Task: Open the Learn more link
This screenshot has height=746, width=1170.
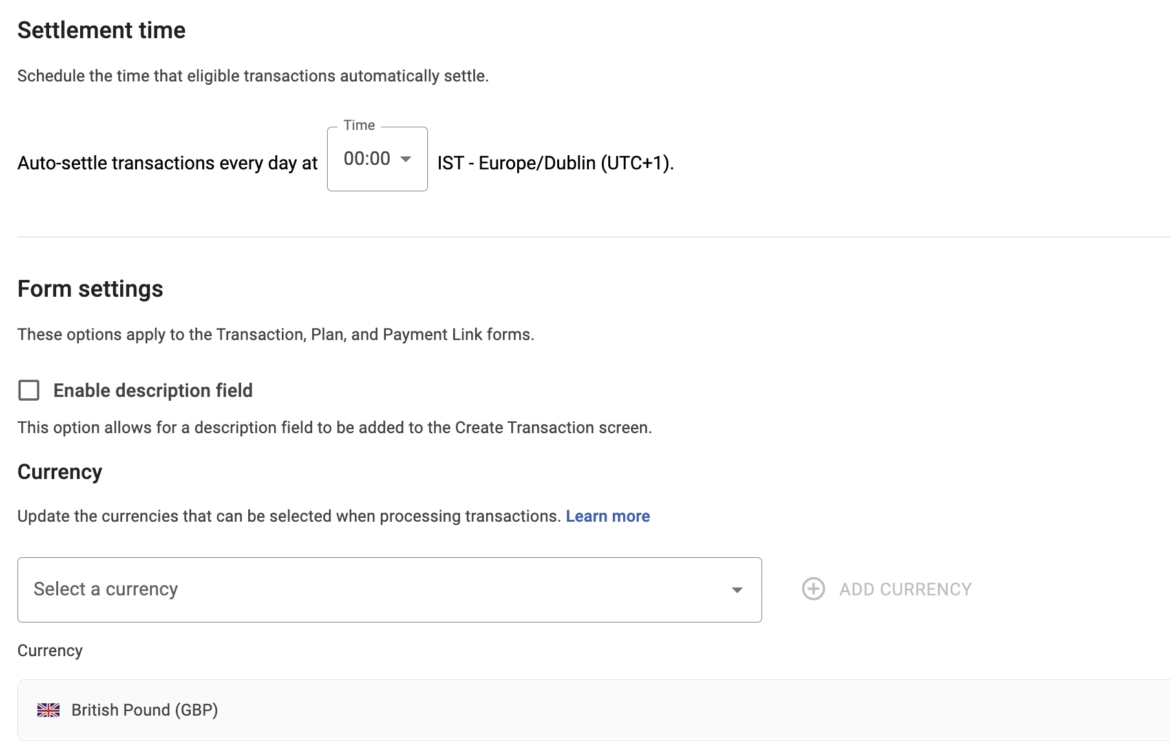Action: pos(608,516)
